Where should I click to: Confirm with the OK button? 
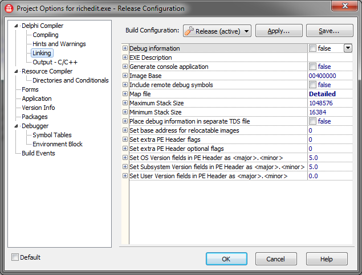click(x=226, y=259)
